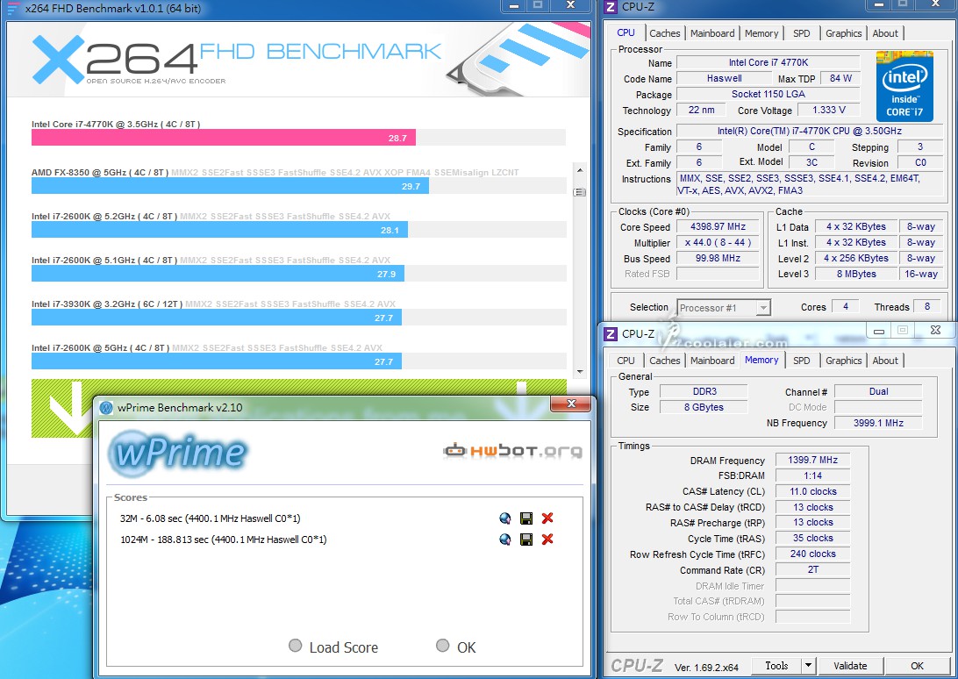
Task: Click the Max TDP value 84 W
Action: [x=840, y=78]
